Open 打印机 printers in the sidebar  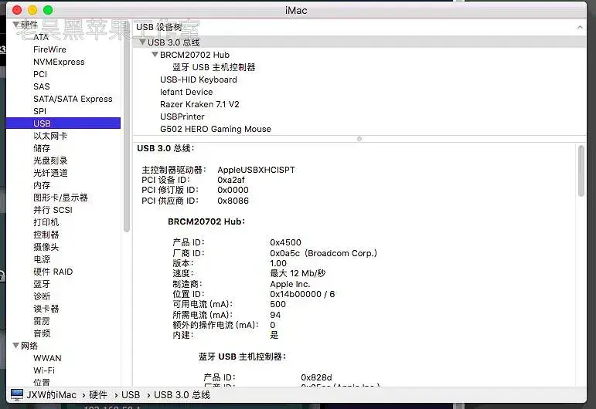tap(46, 222)
